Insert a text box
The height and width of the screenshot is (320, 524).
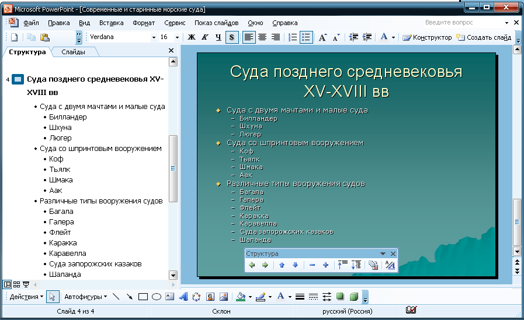click(170, 296)
